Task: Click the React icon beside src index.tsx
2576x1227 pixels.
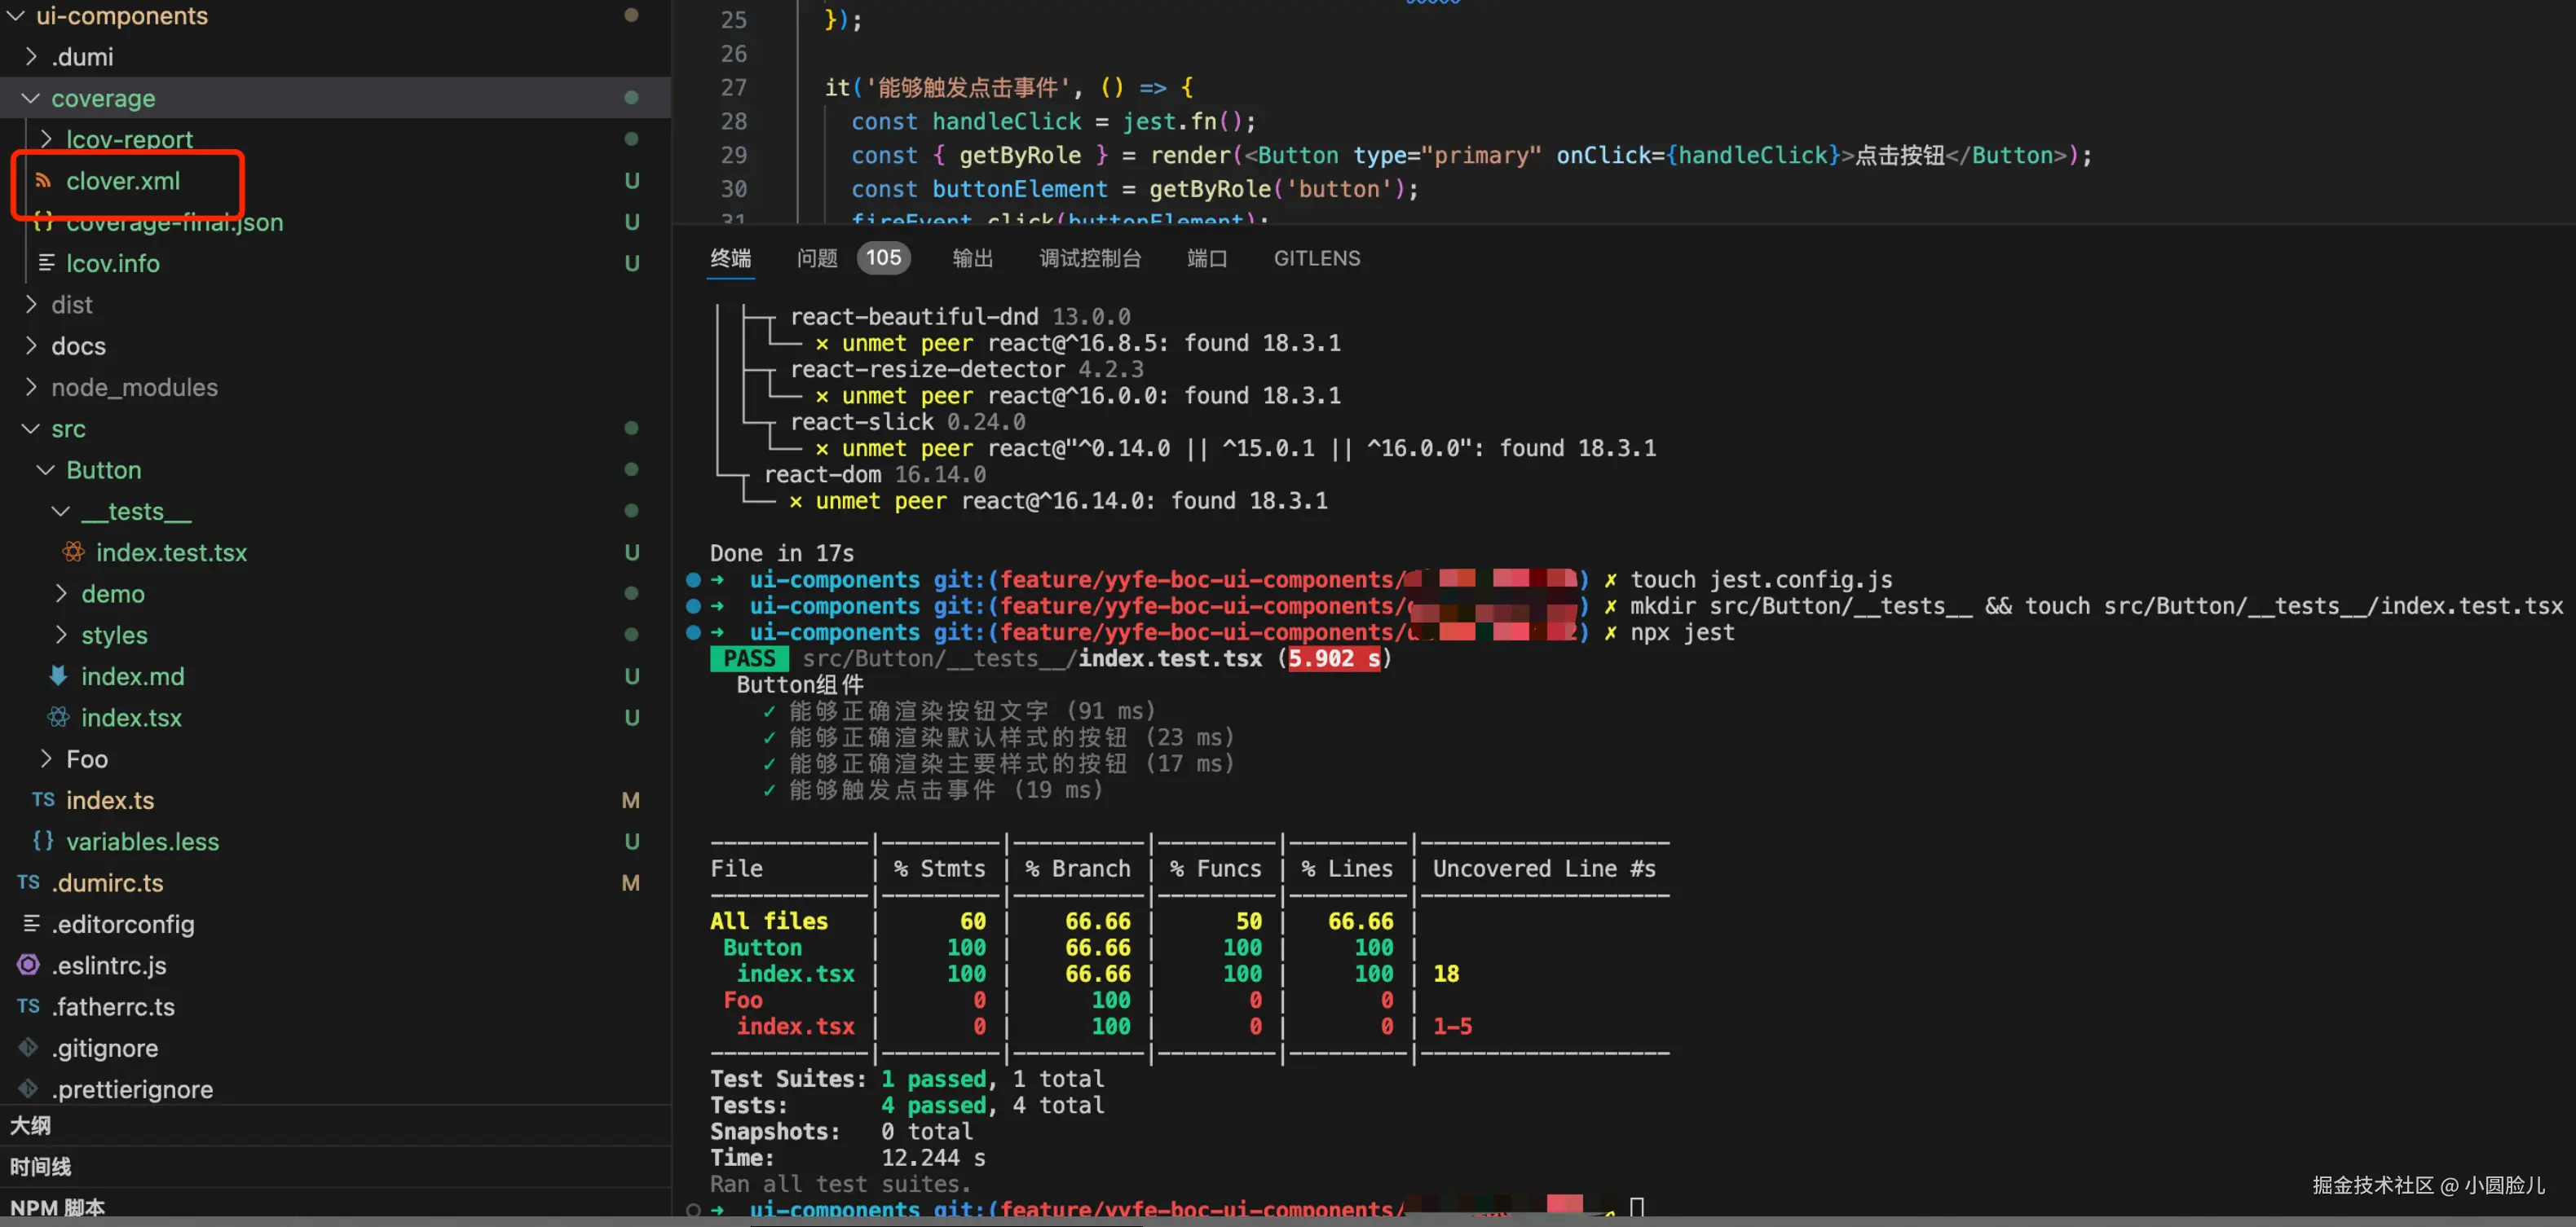Action: [58, 716]
